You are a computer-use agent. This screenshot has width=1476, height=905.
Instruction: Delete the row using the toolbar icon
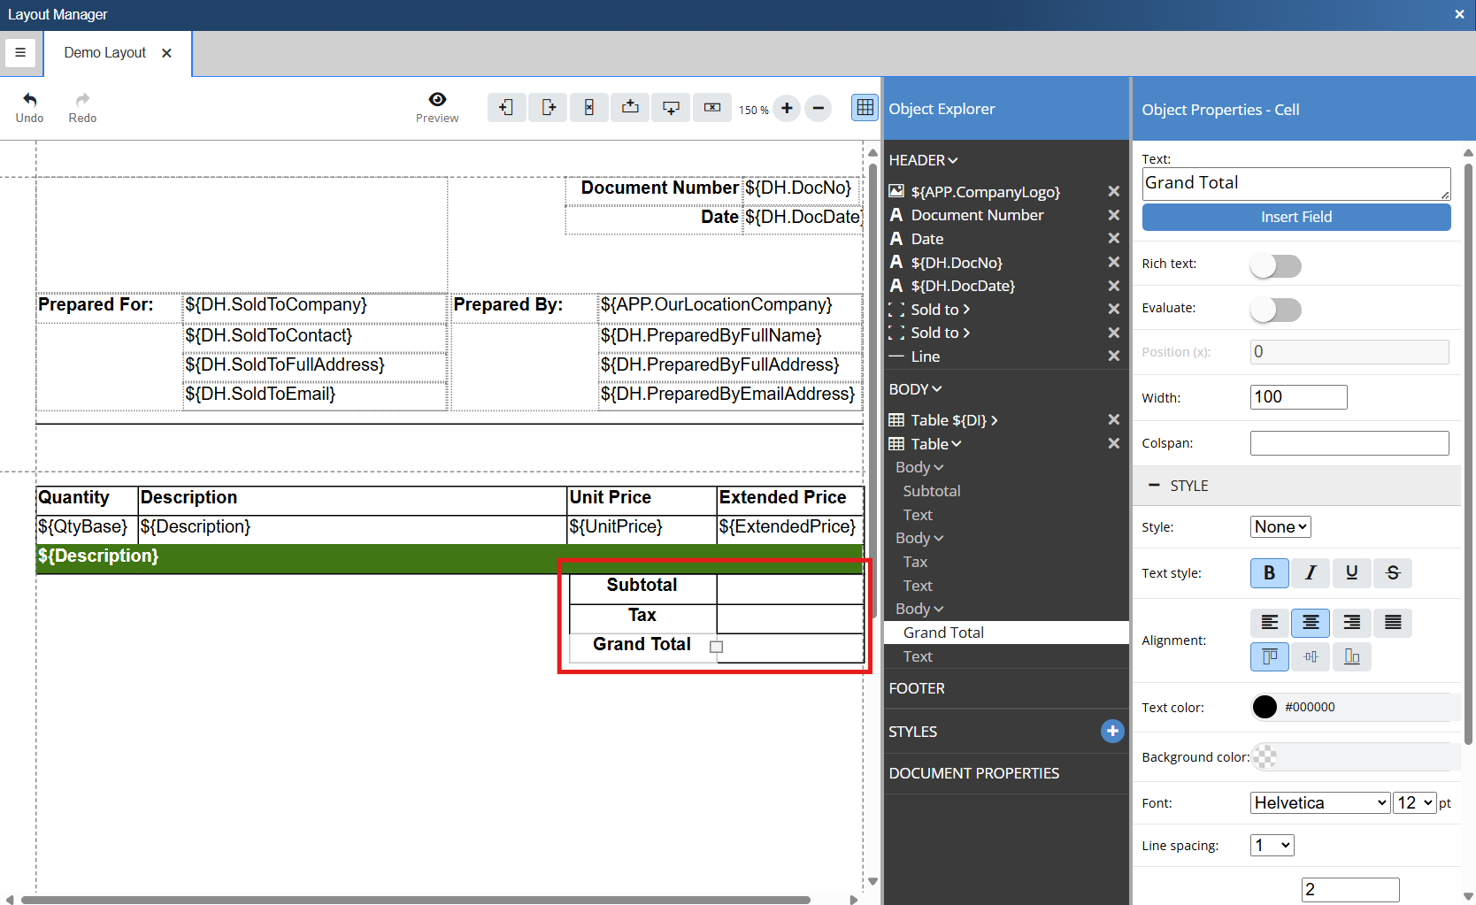(x=712, y=108)
